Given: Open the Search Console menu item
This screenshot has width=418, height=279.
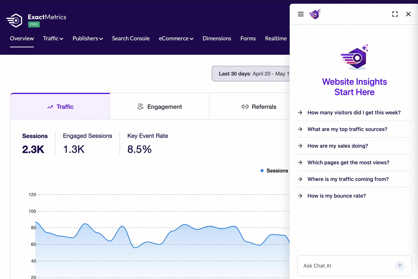Looking at the screenshot, I should pyautogui.click(x=131, y=38).
